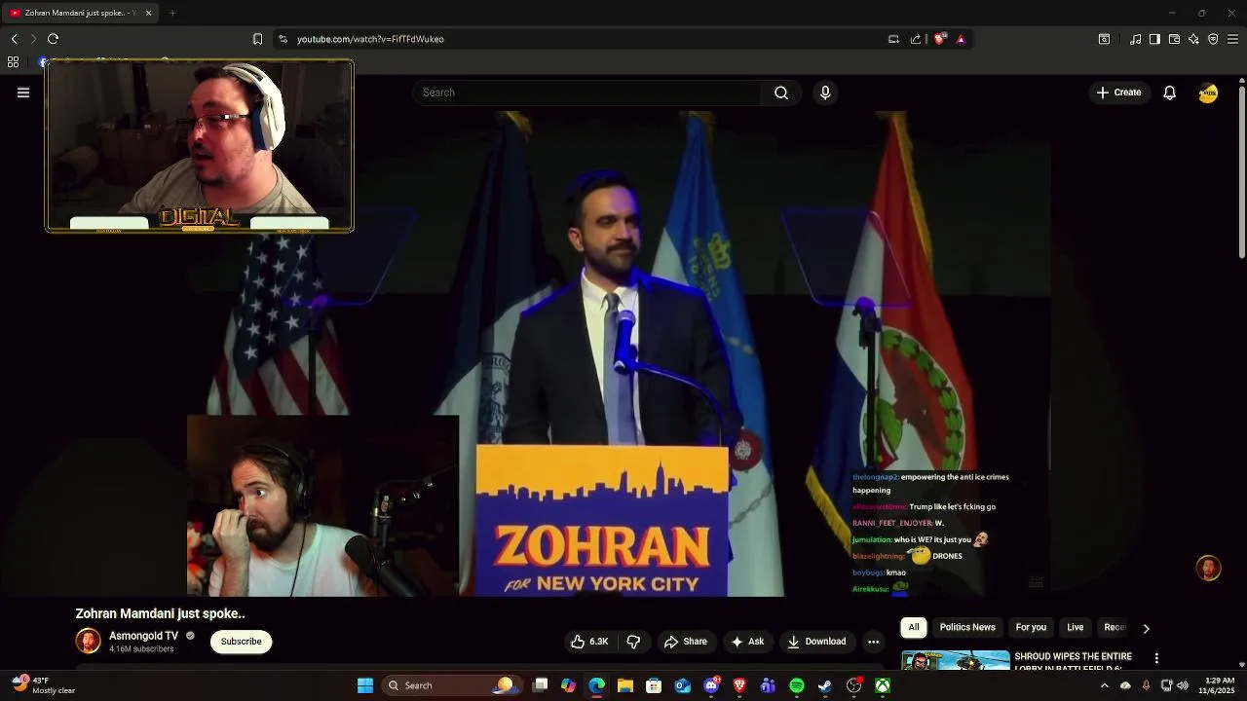Dislike the video with thumbs down

point(633,642)
